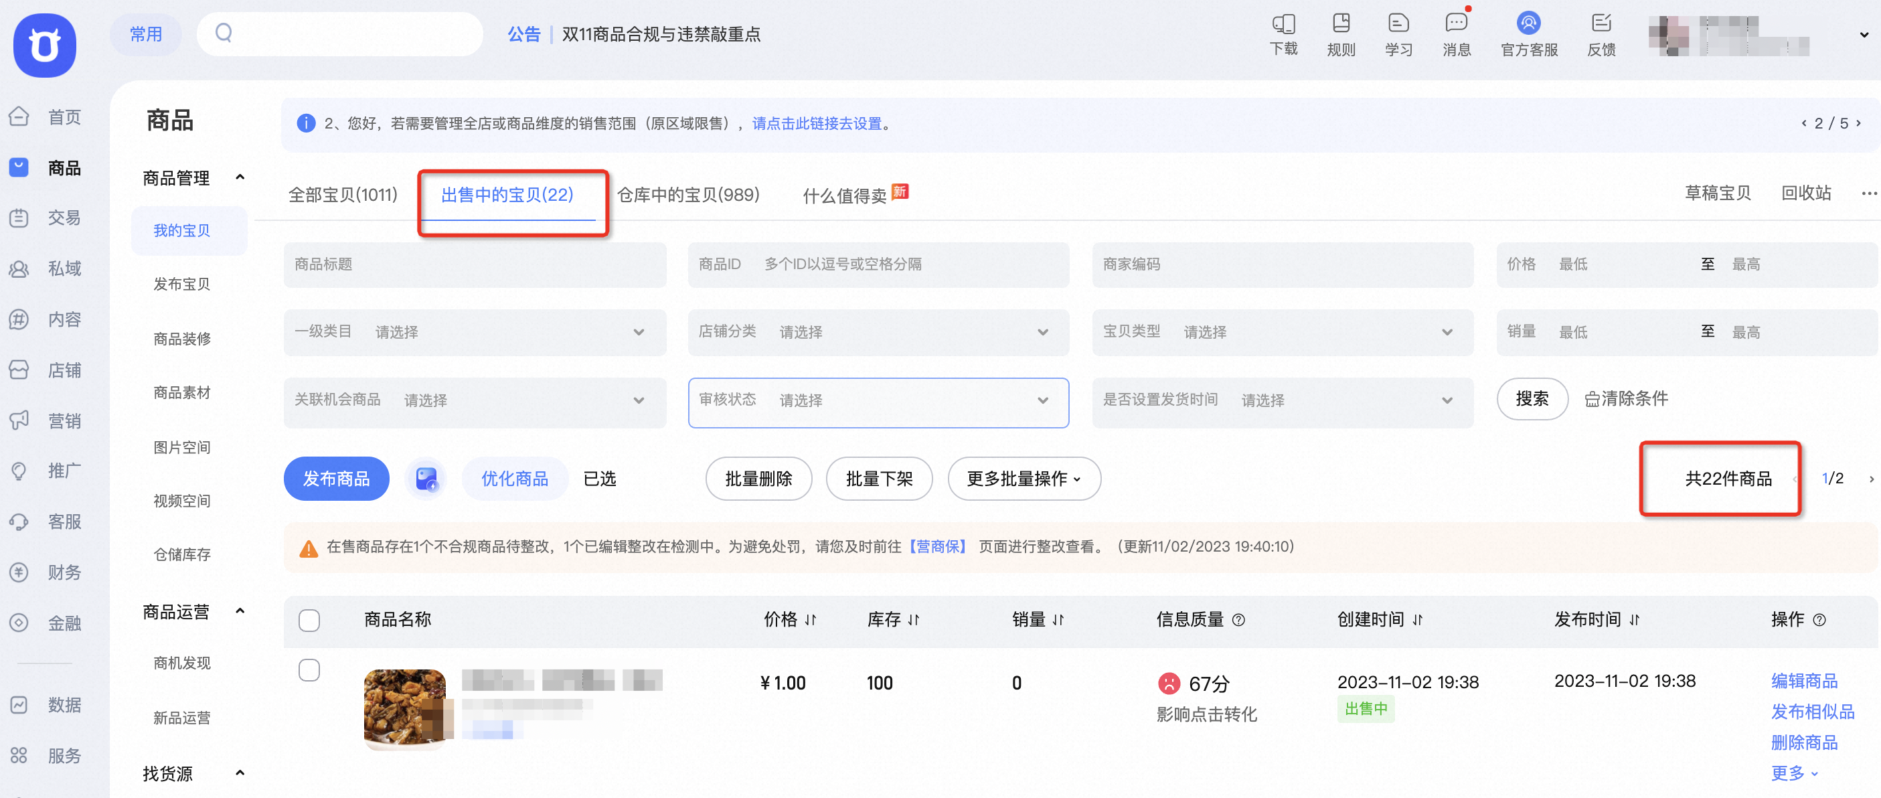Open 金融 in sidebar

tap(46, 623)
